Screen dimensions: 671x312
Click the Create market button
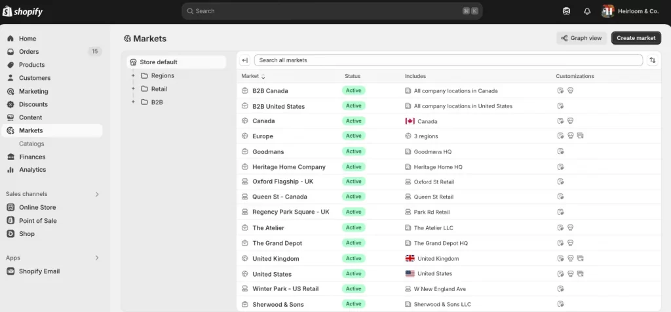(x=636, y=38)
